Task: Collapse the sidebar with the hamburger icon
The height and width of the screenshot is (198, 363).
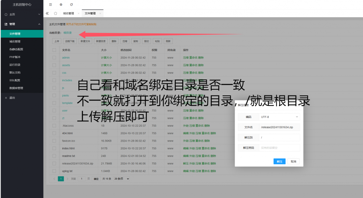Action: pos(50,5)
